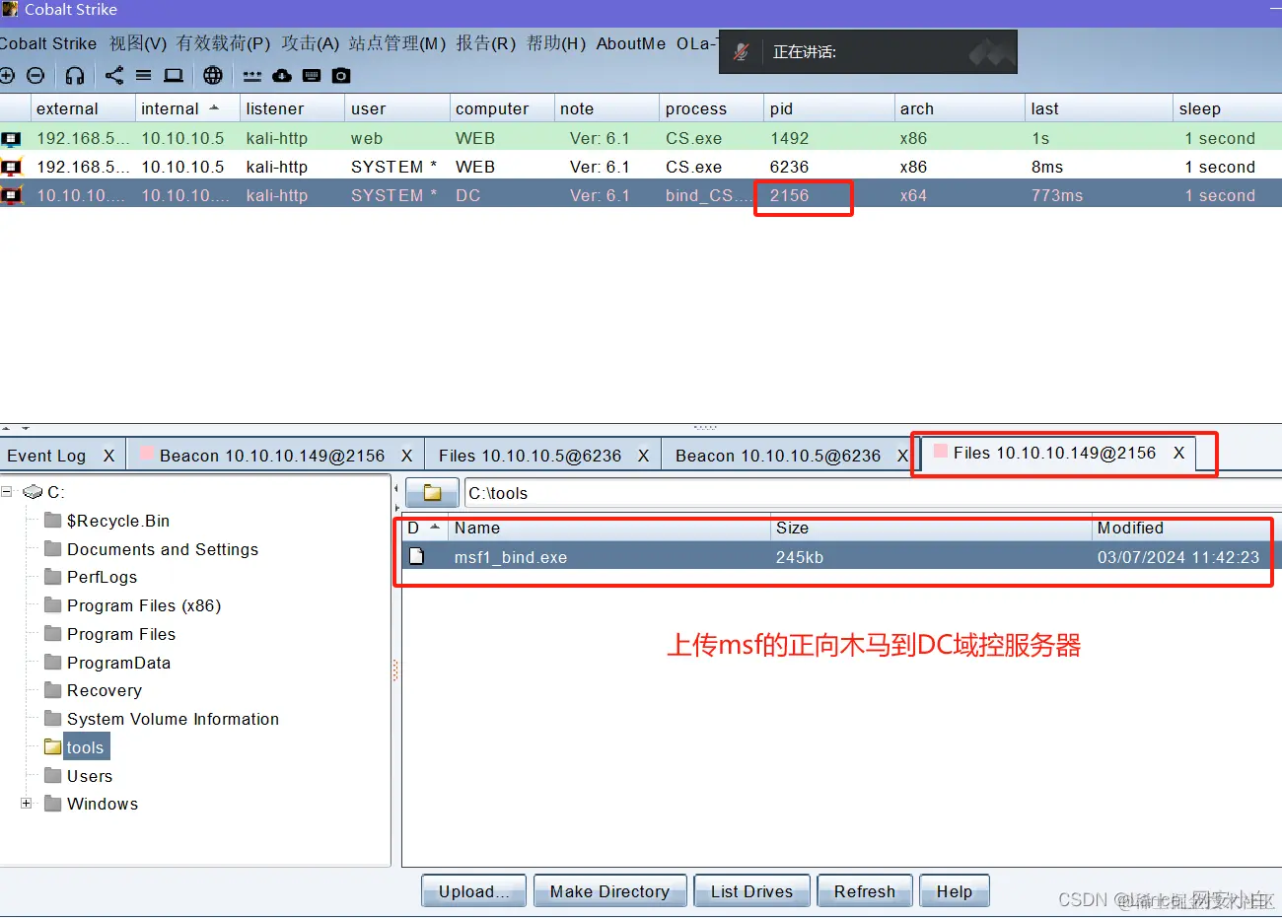Click the List Drives button
Screen dimensions: 1282x918
click(x=751, y=891)
